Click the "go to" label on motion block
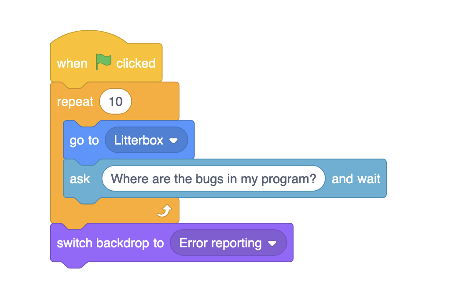This screenshot has width=470, height=297. coord(84,141)
